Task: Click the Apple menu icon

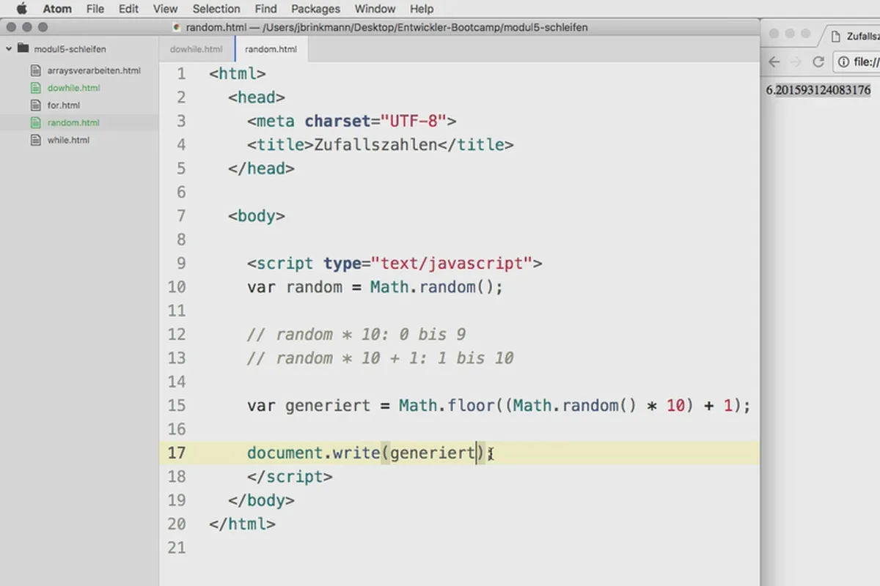Action: pos(21,9)
